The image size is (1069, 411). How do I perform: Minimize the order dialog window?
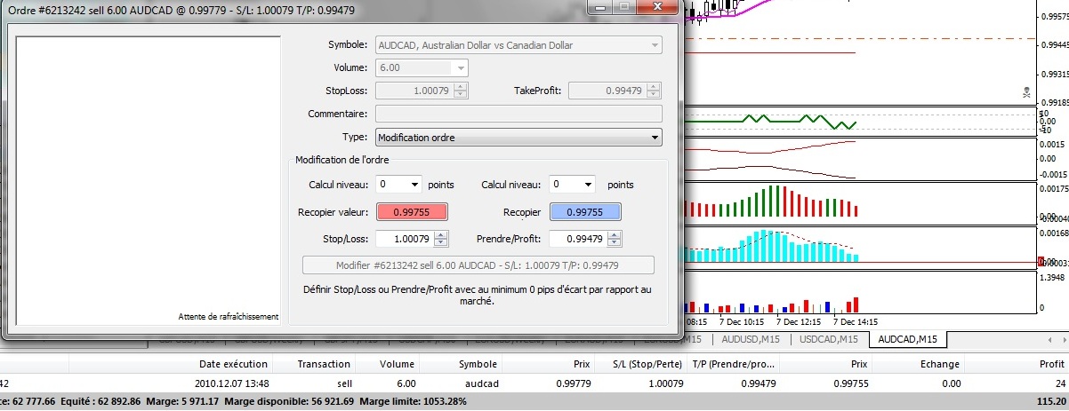point(600,7)
